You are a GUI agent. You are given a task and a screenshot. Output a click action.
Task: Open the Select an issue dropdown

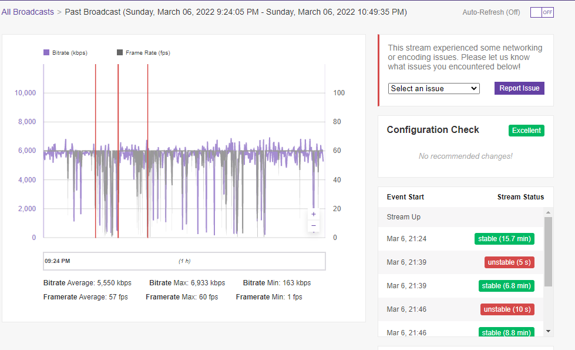(x=434, y=88)
